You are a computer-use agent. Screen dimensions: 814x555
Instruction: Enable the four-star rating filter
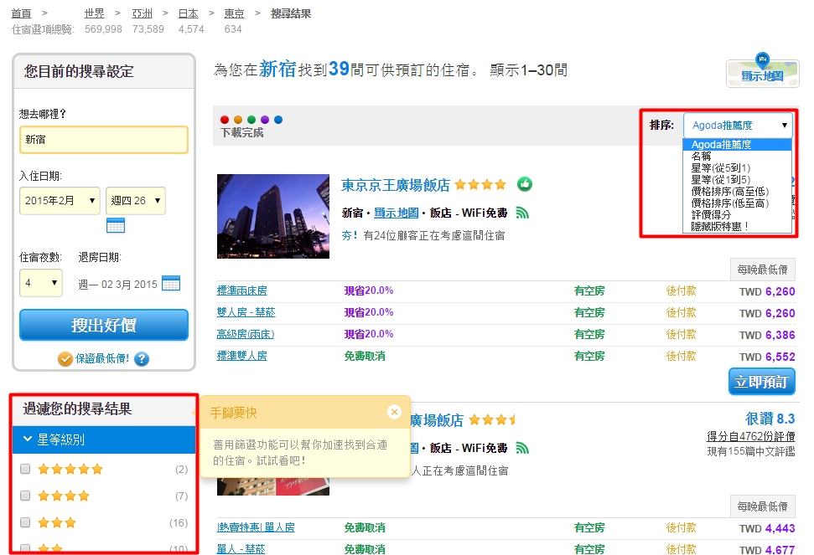[x=25, y=496]
